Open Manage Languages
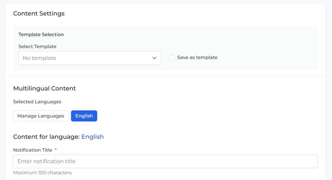The height and width of the screenshot is (180, 332). click(41, 116)
